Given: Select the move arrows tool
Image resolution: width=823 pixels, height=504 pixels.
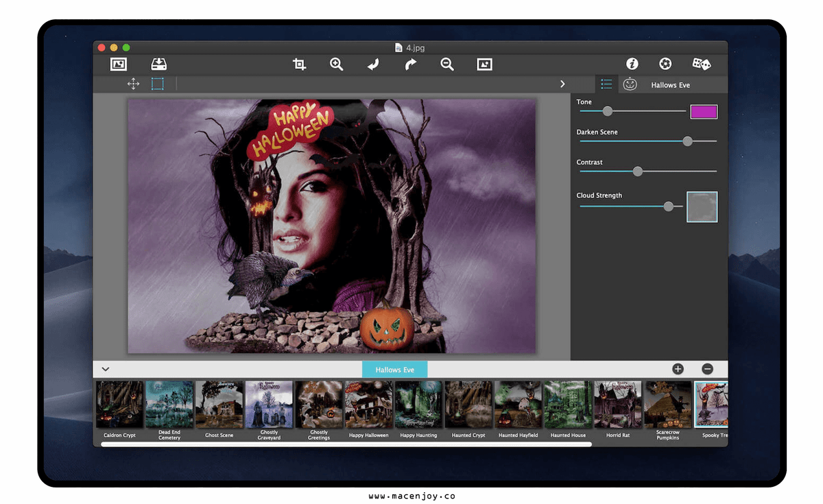Looking at the screenshot, I should coord(133,84).
